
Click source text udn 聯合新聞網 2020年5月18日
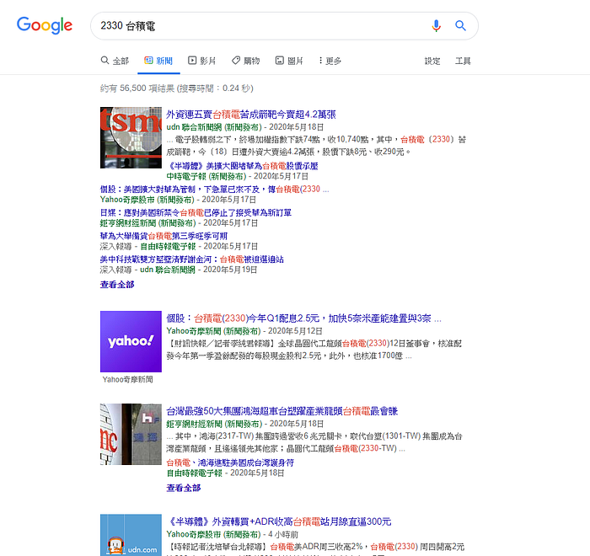(x=245, y=127)
